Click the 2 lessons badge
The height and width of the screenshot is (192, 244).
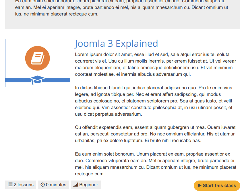coord(21,185)
